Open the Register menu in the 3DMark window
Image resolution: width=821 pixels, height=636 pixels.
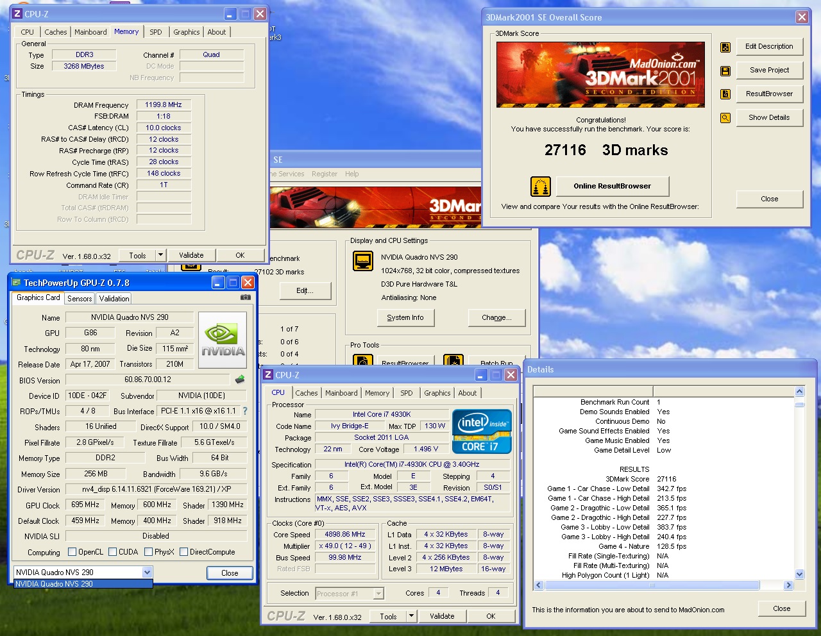(325, 174)
